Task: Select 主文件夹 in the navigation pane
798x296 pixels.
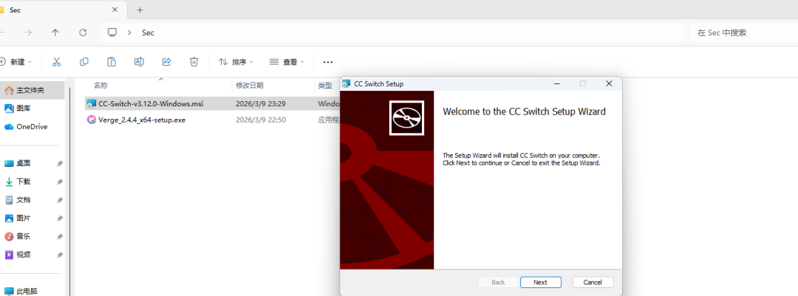Action: click(31, 90)
